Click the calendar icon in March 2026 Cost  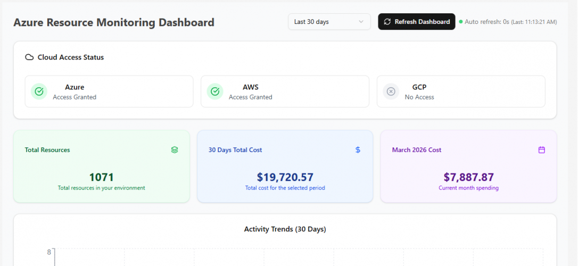[542, 150]
